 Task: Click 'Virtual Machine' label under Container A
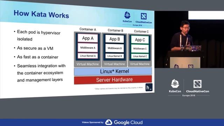tap(87, 64)
